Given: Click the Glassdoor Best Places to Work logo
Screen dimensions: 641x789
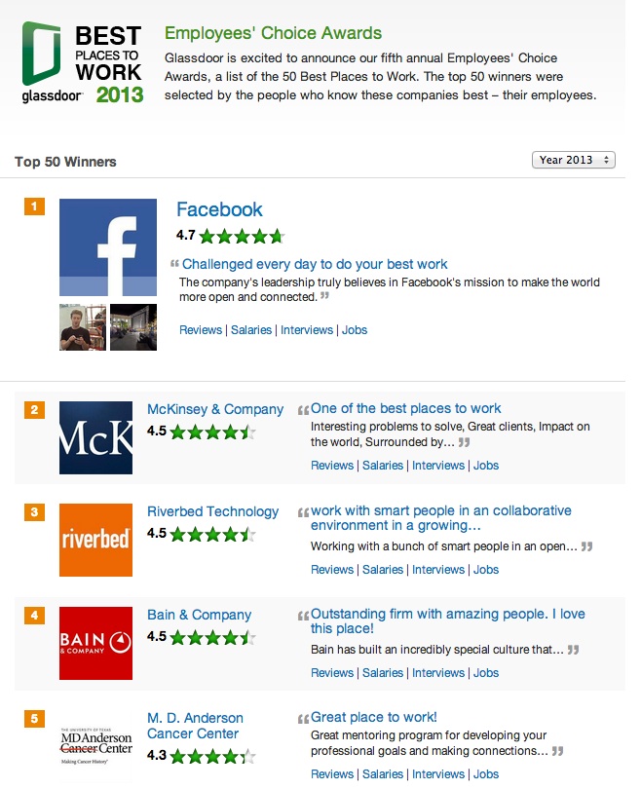Looking at the screenshot, I should pos(83,63).
